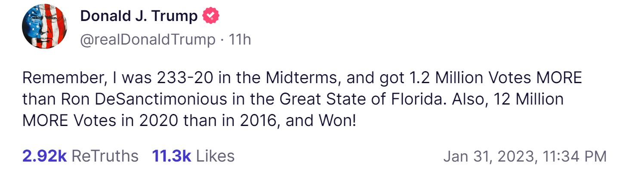Open the Donald J. Trump display name
This screenshot has height=180, width=617.
pos(139,16)
